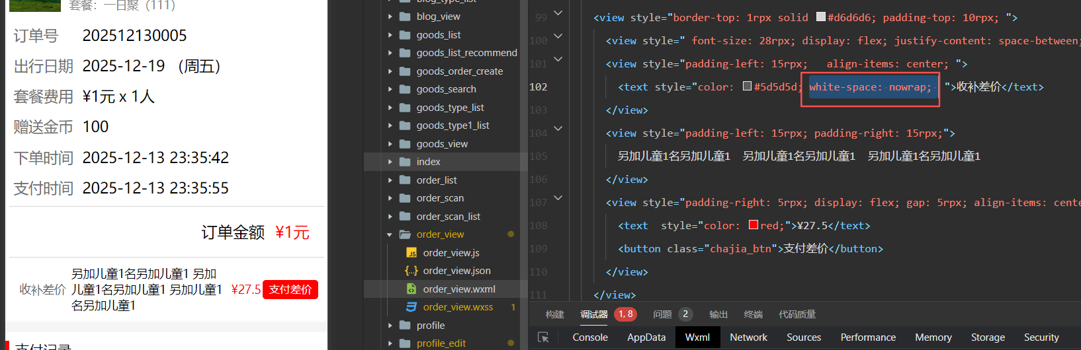Screen dimensions: 1081x350
Task: Fold the code block at line 107
Action: [558, 198]
